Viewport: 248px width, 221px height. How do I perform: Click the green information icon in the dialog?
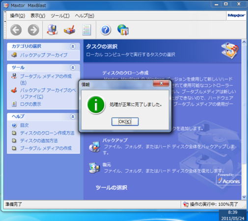[96, 105]
